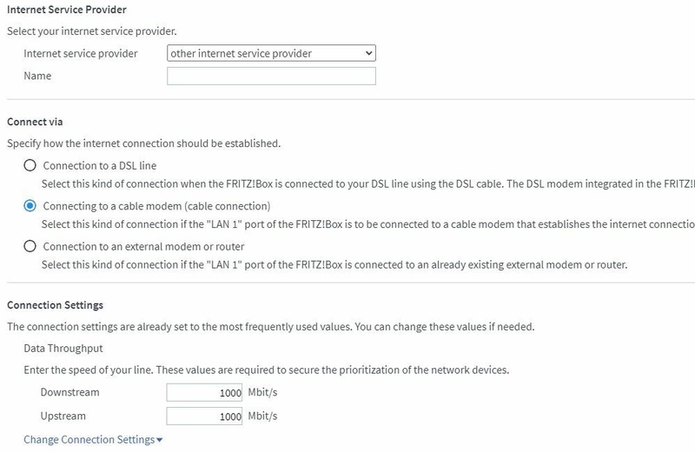Expand the Change Connection Settings link
Viewport: 695px width, 453px height.
[x=89, y=440]
